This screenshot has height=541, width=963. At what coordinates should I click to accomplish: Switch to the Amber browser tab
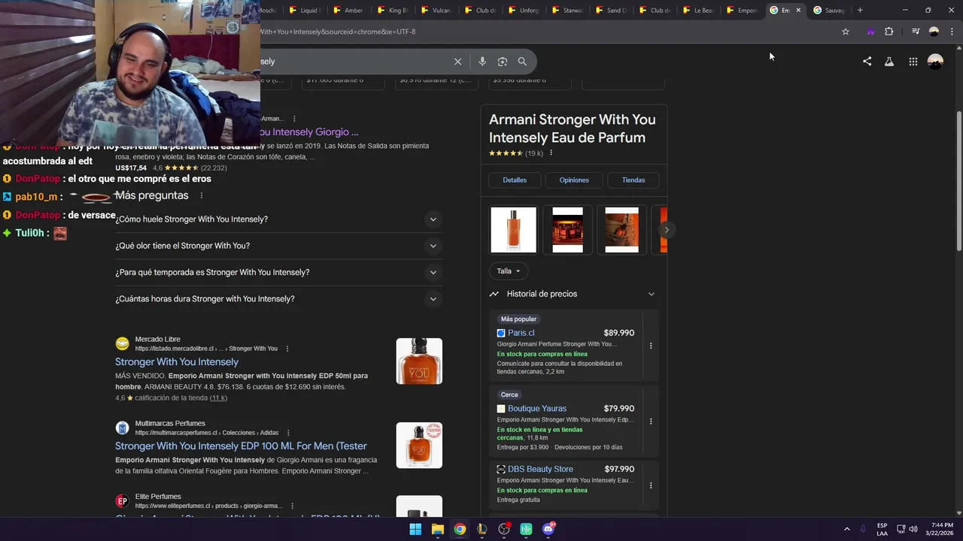(348, 11)
